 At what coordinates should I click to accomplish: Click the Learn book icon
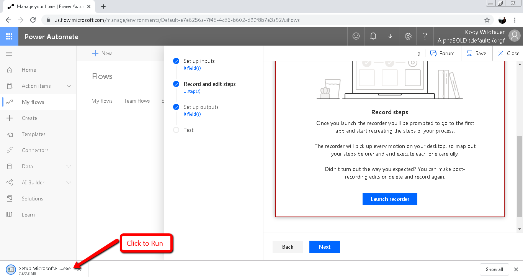click(x=10, y=215)
